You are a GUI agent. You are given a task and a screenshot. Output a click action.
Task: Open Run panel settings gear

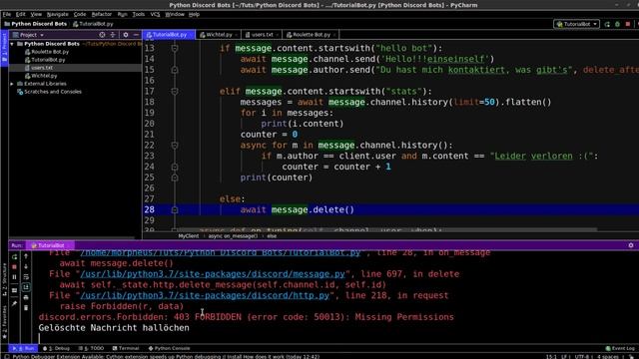631,245
